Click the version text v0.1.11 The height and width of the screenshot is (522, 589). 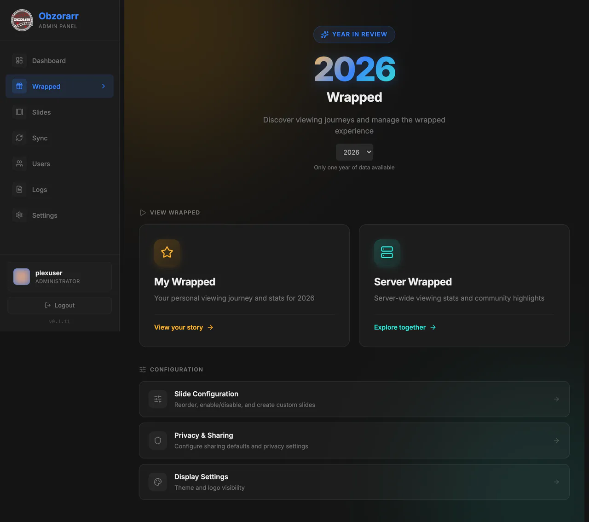tap(59, 322)
